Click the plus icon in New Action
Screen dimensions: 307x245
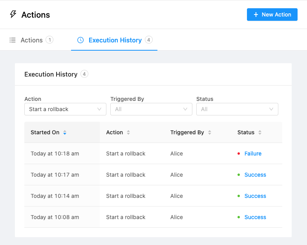[x=256, y=15]
